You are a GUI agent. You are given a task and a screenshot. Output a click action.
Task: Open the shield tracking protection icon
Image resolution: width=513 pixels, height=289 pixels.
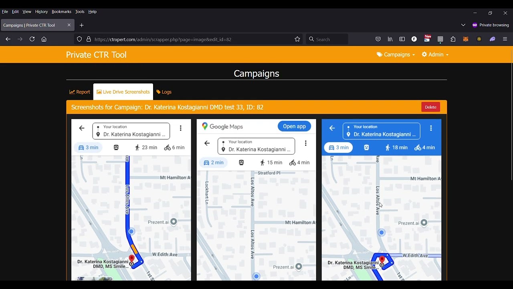[x=79, y=39]
